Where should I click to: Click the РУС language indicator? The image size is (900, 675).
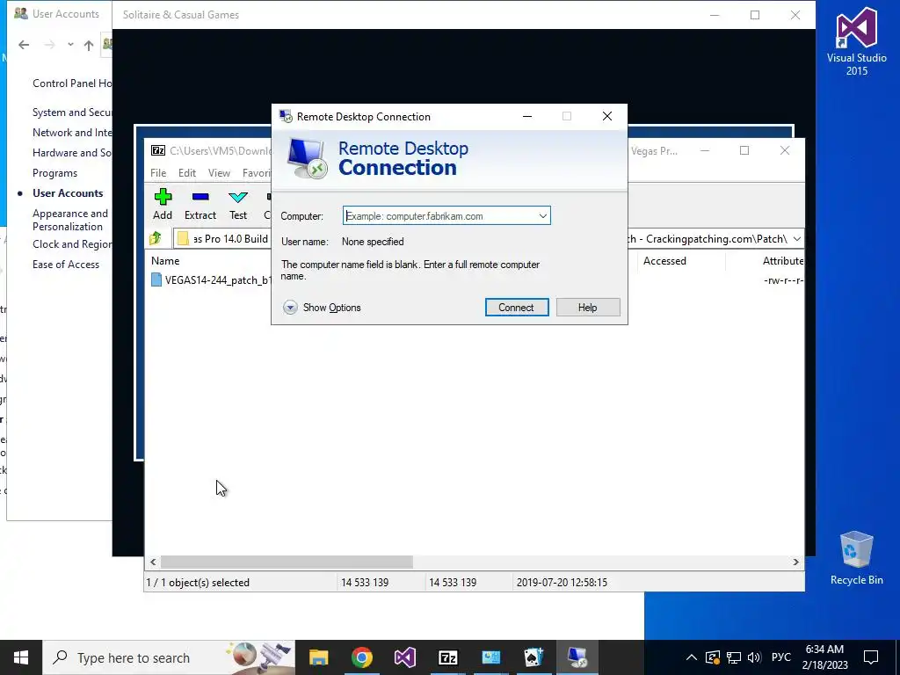click(781, 657)
